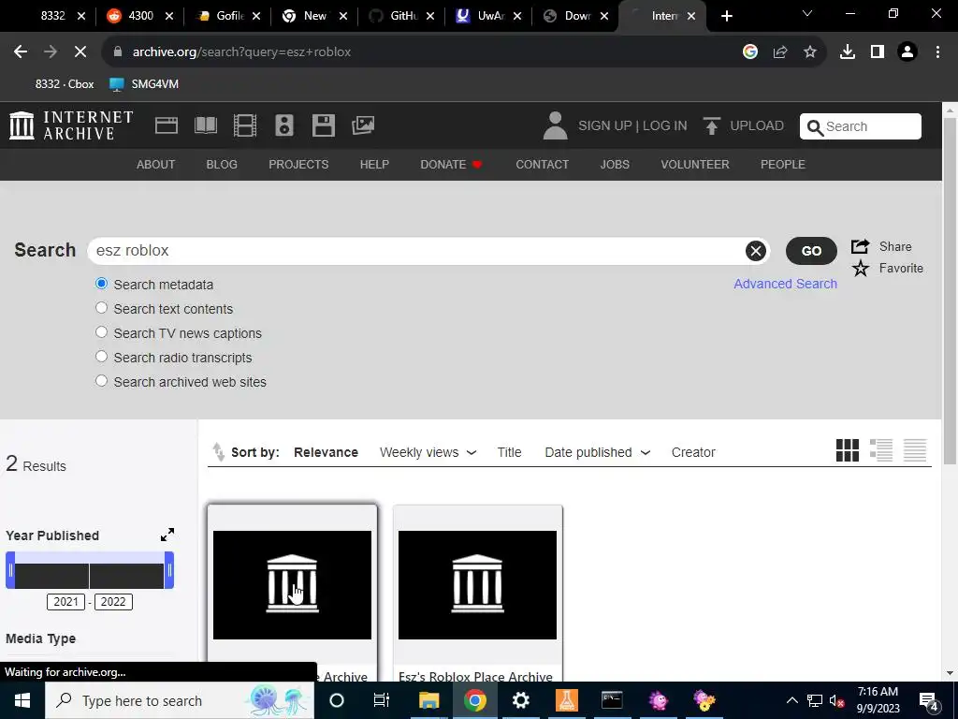Select Search TV news captions option

point(101,332)
